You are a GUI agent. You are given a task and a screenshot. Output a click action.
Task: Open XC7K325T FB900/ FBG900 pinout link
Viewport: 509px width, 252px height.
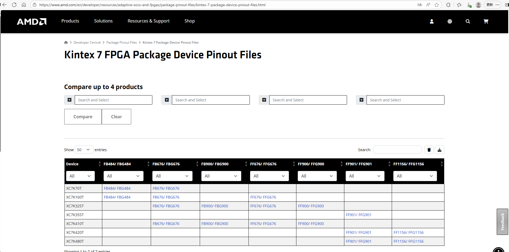[215, 206]
